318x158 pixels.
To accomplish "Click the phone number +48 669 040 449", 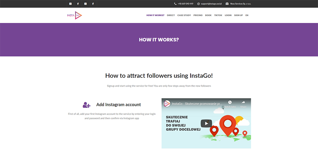I will click(185, 4).
